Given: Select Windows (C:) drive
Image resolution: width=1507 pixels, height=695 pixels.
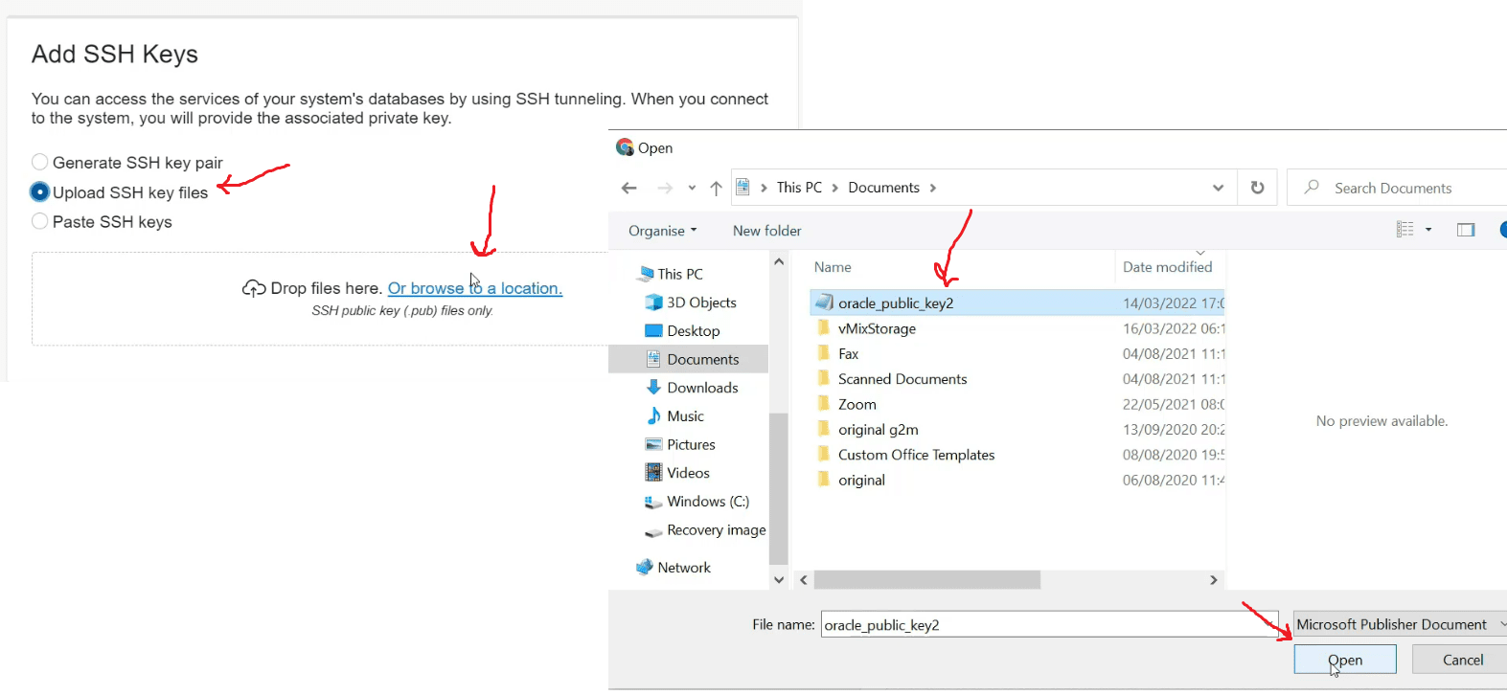Looking at the screenshot, I should [x=708, y=502].
